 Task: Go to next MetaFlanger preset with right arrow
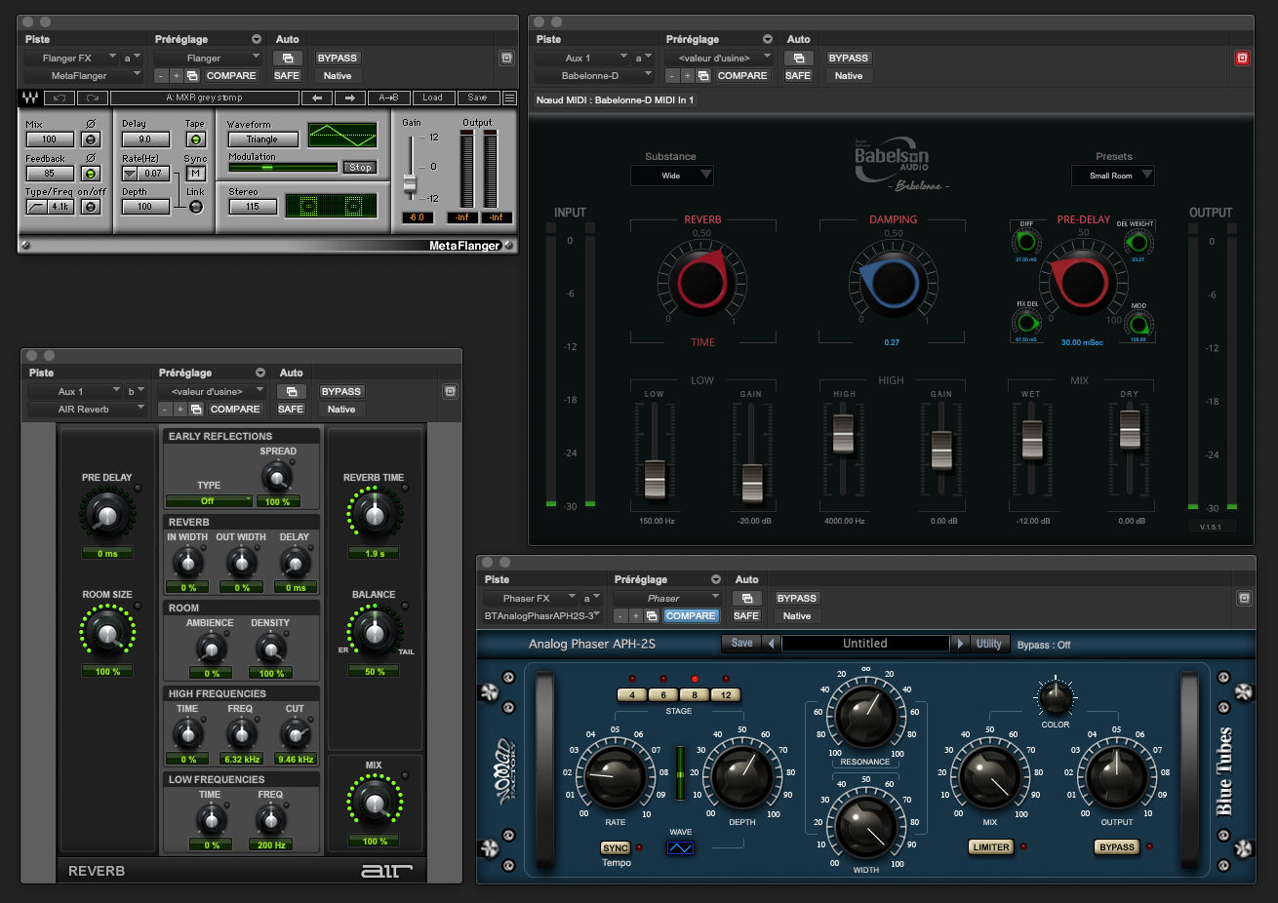coord(350,98)
